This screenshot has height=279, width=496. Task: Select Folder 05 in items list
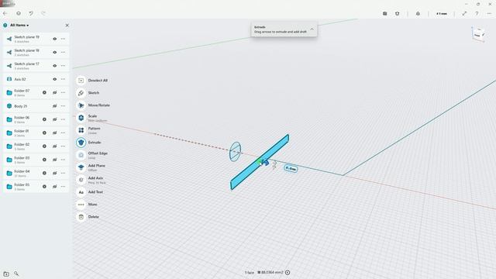coord(36,187)
